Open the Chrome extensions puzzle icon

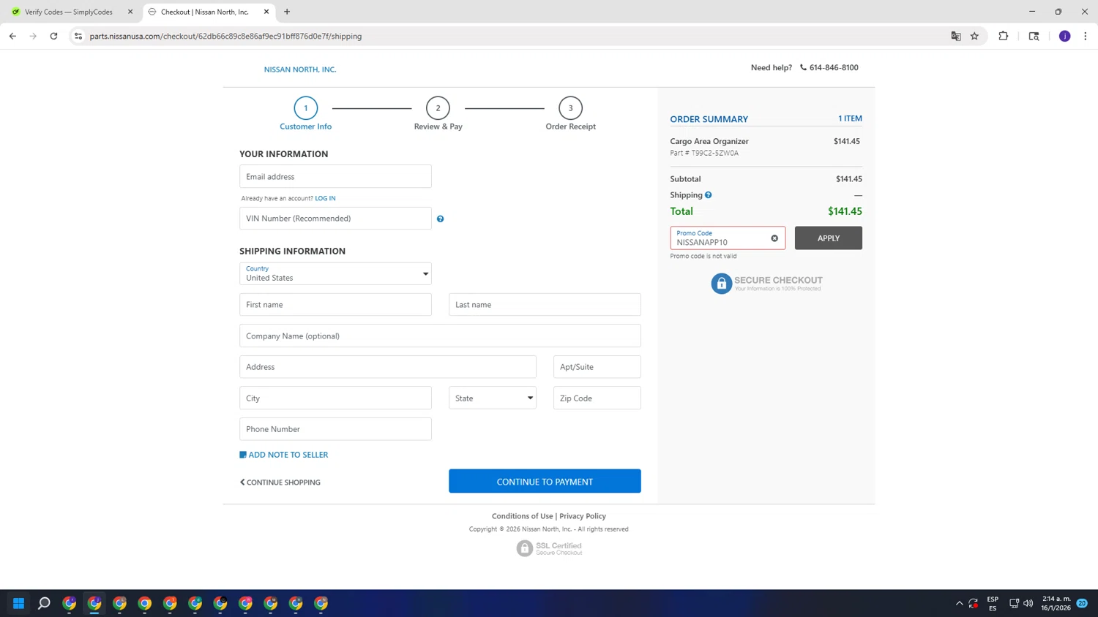pos(1004,36)
